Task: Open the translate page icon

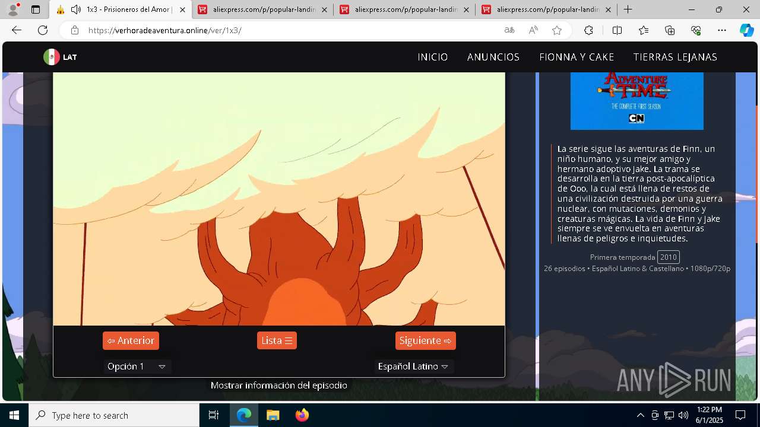Action: pos(509,30)
